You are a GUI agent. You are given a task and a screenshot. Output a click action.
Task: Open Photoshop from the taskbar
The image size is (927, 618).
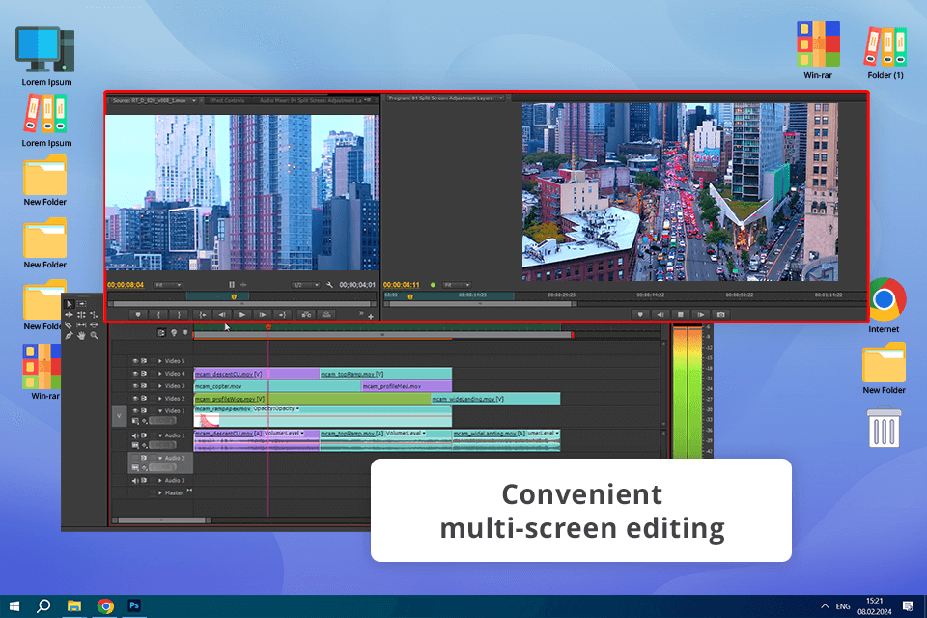[x=134, y=605]
